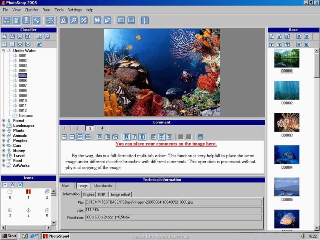Select the No name tree item
This screenshot has width=320, height=240.
pyautogui.click(x=26, y=116)
